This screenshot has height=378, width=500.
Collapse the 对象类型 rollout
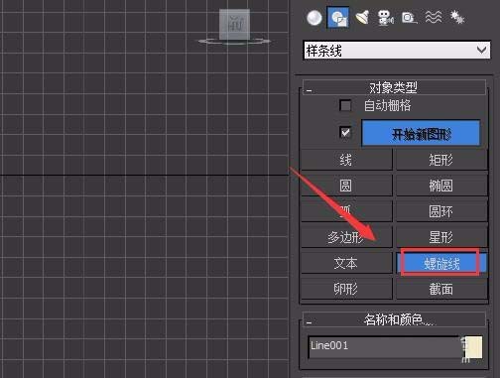(x=394, y=87)
